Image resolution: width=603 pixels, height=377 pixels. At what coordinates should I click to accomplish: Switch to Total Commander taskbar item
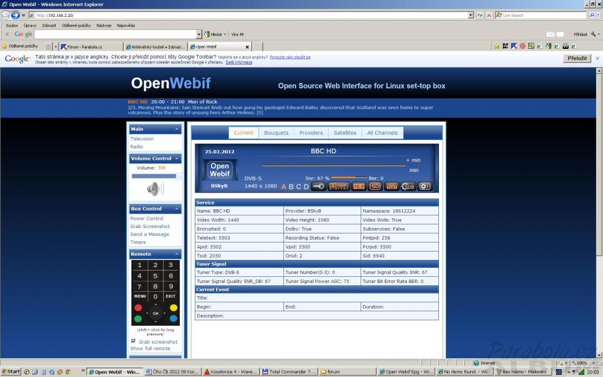[289, 372]
